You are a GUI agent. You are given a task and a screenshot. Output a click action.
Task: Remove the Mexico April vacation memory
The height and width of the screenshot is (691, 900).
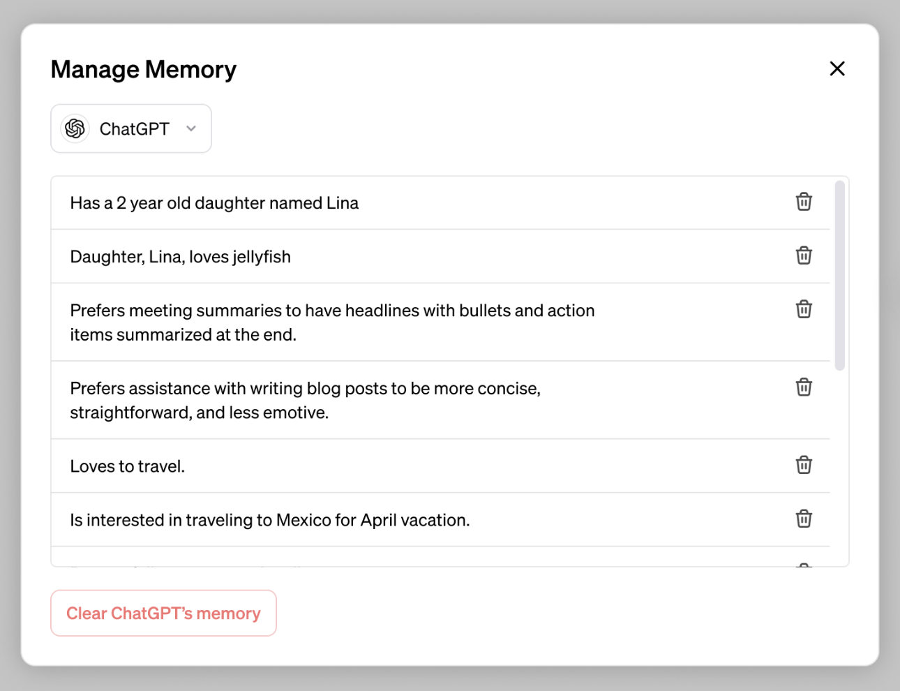804,519
